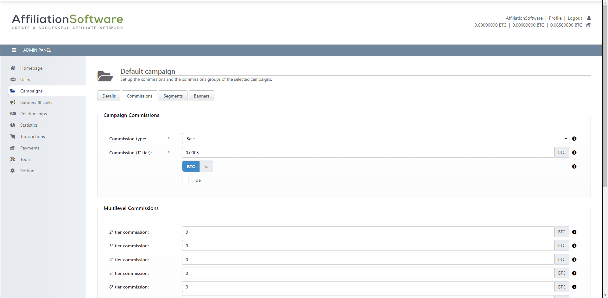
Task: Click the hamburger menu icon in admin panel bar
Action: click(x=14, y=50)
